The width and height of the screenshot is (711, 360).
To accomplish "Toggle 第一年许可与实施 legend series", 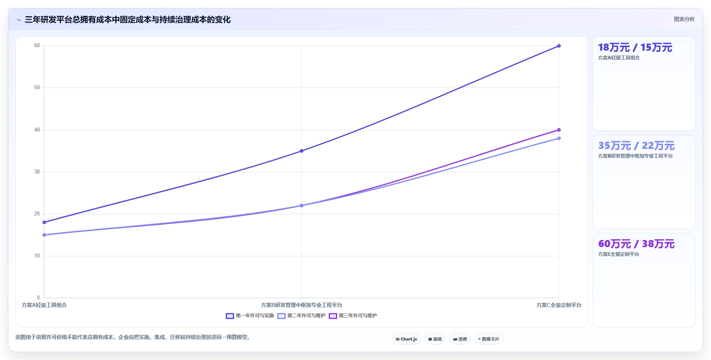I will click(250, 316).
